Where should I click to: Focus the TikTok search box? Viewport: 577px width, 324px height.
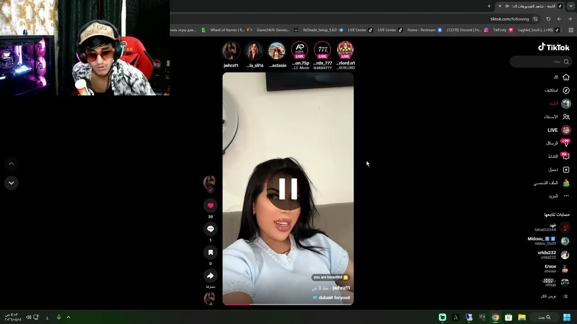540,62
